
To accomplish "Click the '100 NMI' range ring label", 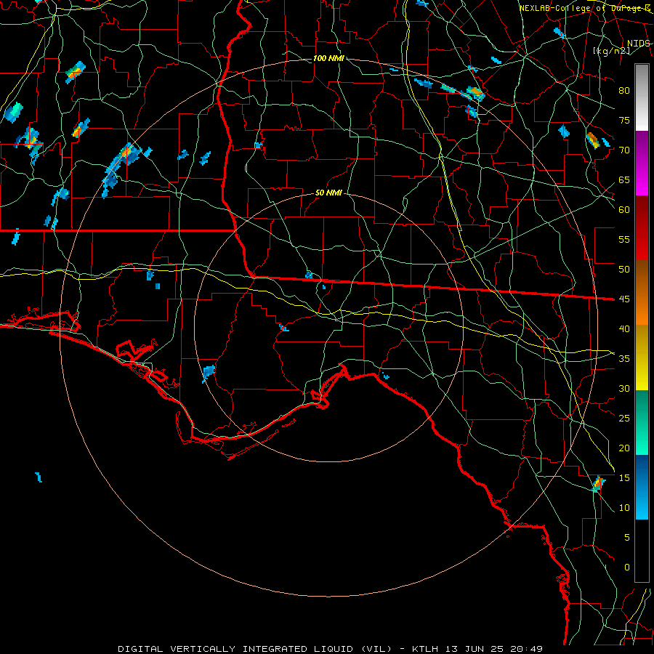I will (x=328, y=58).
